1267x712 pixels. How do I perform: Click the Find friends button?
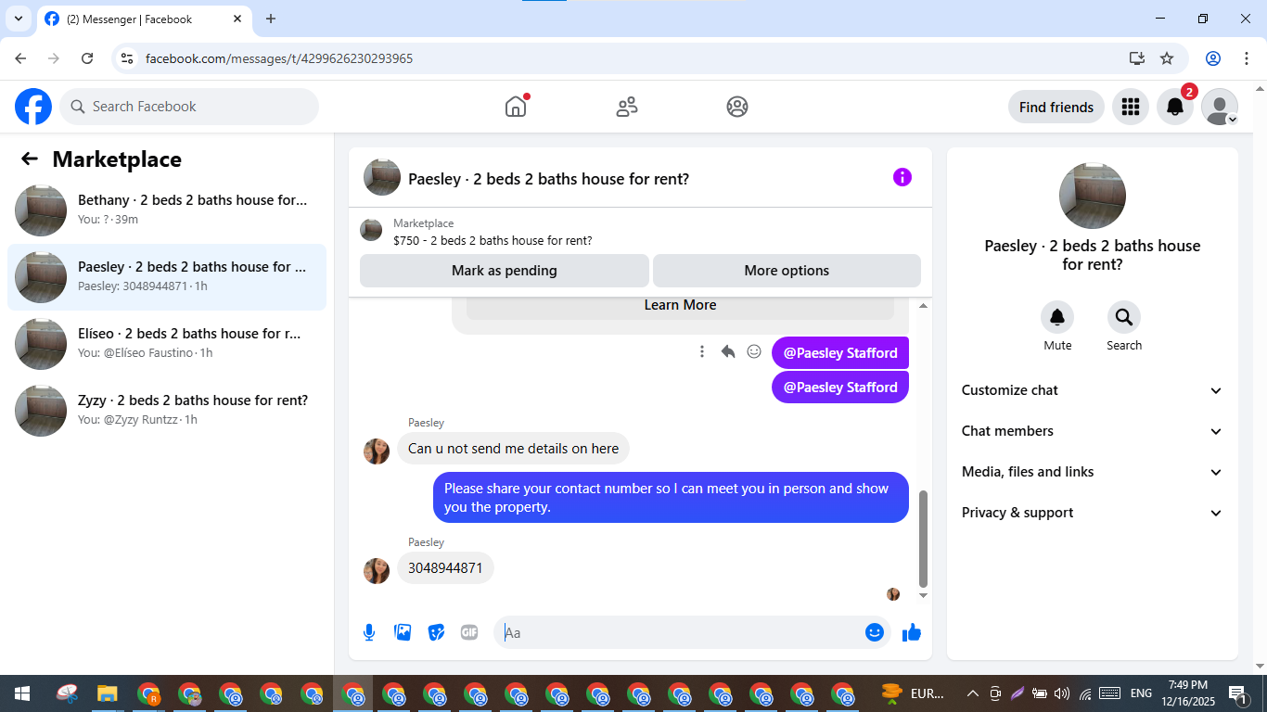pyautogui.click(x=1056, y=107)
